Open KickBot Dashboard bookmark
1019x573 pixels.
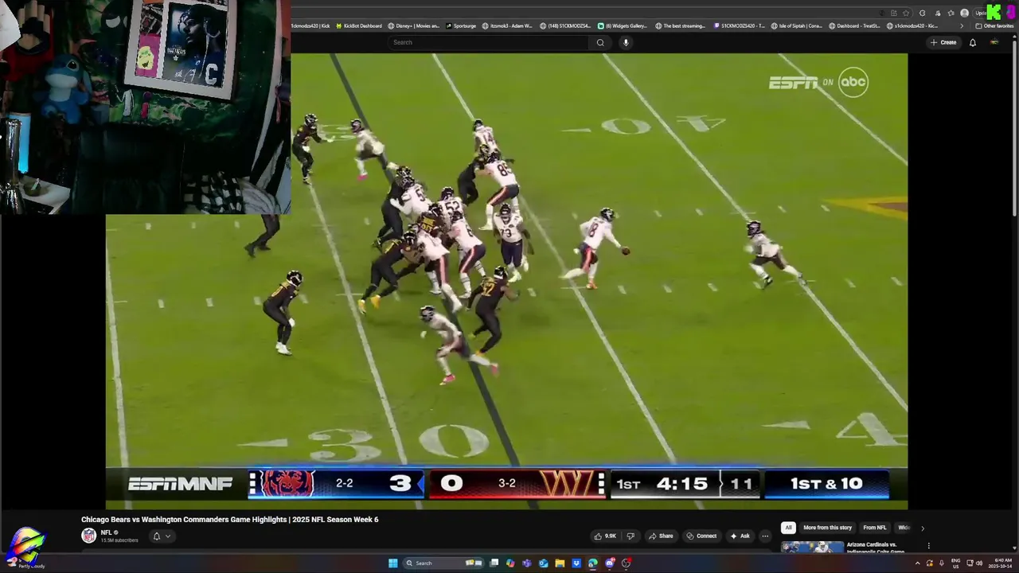(358, 25)
